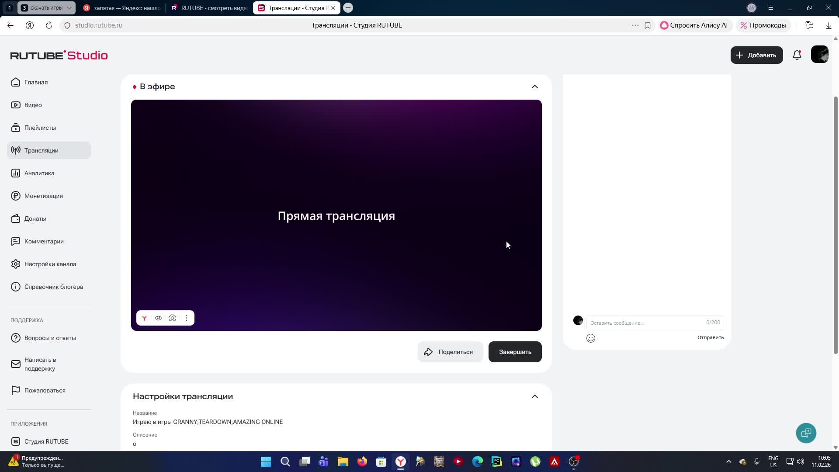Go to "Монетизация" sidebar item

(43, 196)
